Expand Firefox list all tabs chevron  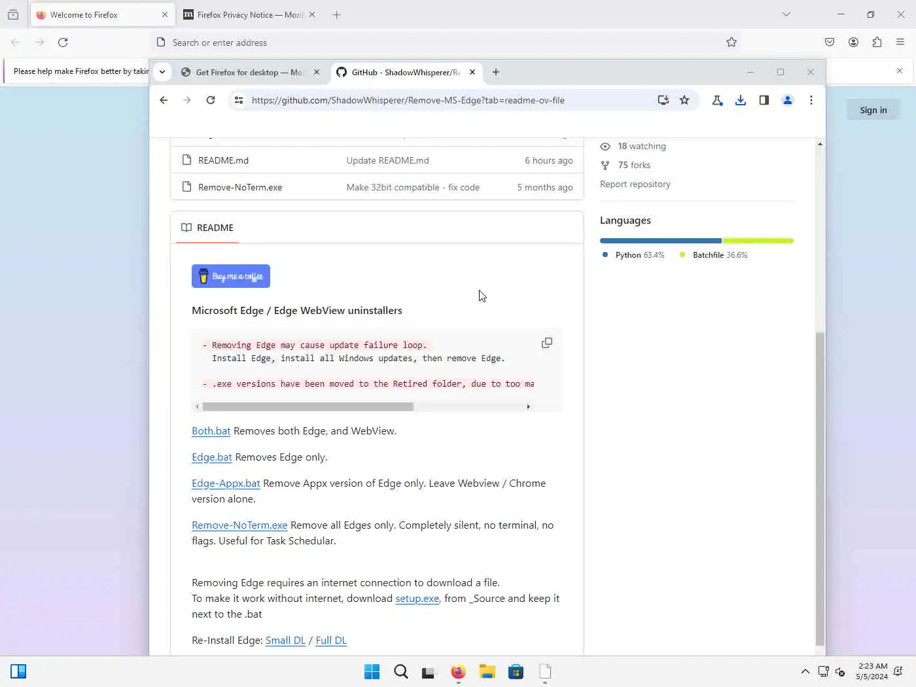pyautogui.click(x=786, y=14)
